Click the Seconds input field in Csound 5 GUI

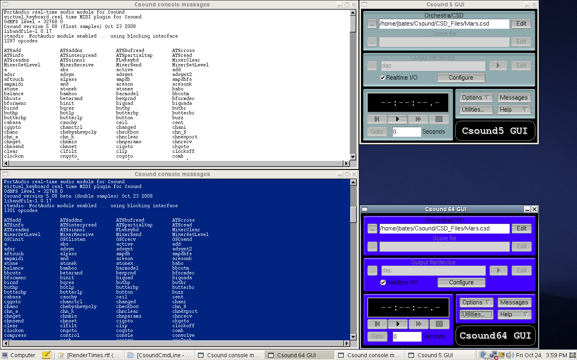[406, 132]
